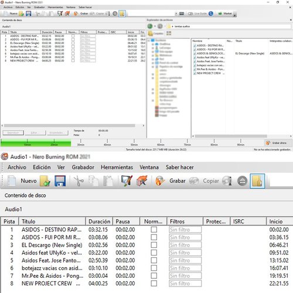Click the temas sueltos path field in explorer

pyautogui.click(x=229, y=26)
